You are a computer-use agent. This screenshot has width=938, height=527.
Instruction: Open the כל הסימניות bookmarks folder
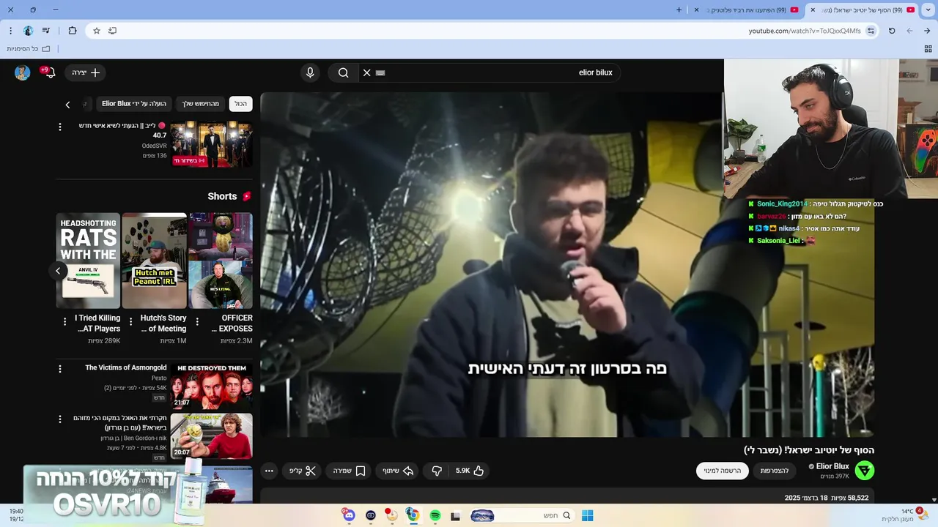28,49
